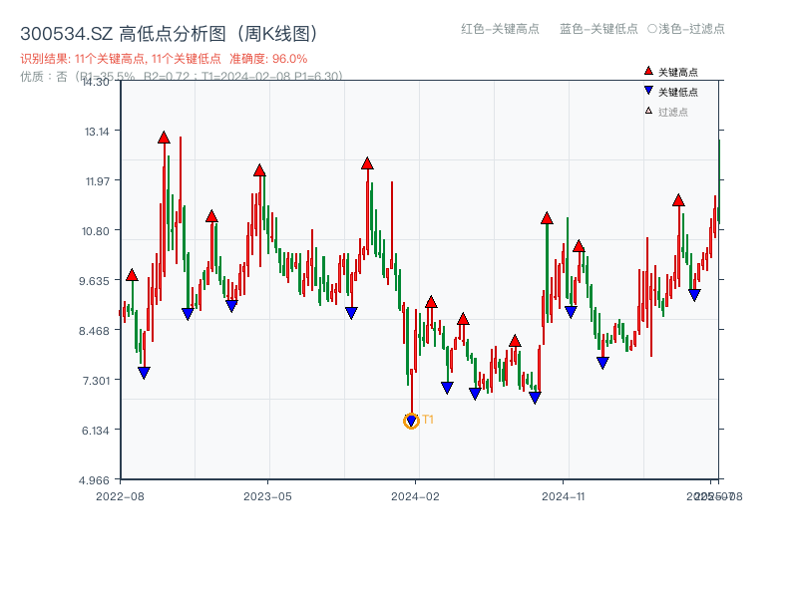Click the red 关键高点 triangle icon in the legend
The height and width of the screenshot is (598, 798).
pyautogui.click(x=648, y=71)
